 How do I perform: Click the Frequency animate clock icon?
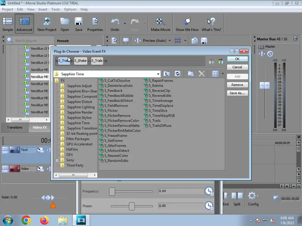point(209,191)
